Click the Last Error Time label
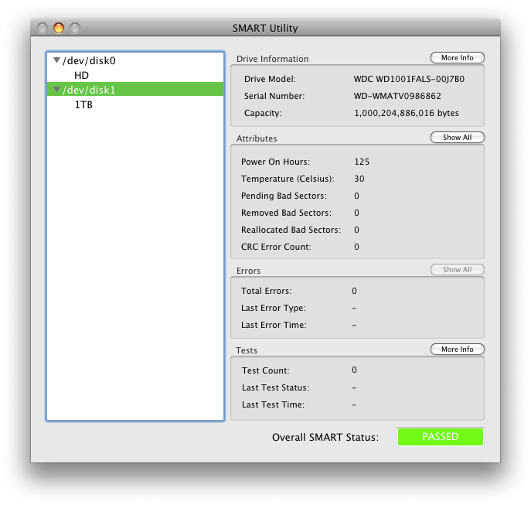 [x=274, y=325]
